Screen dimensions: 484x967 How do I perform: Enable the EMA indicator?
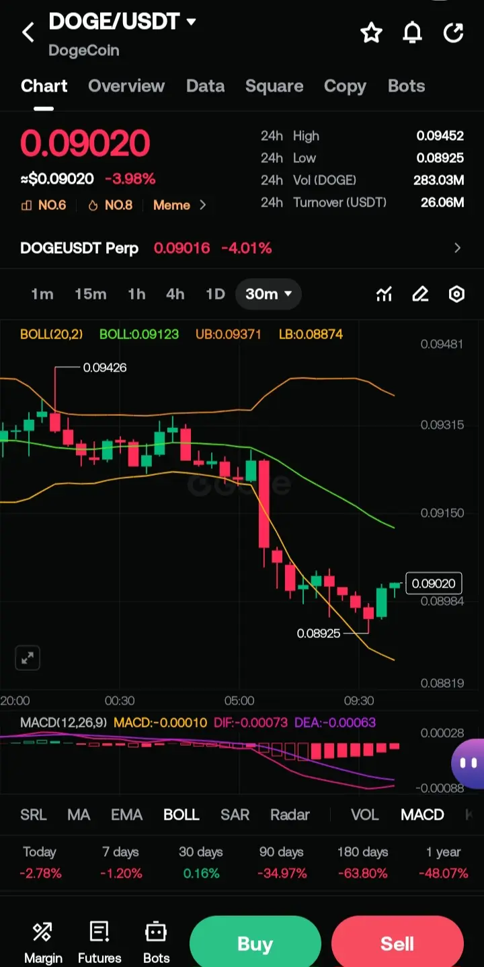click(126, 815)
